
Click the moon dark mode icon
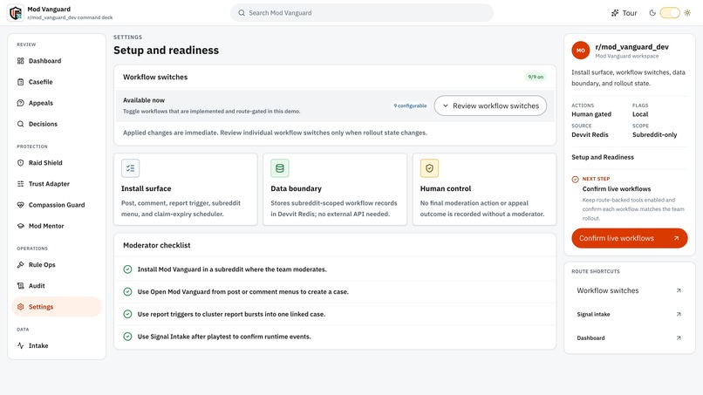652,13
